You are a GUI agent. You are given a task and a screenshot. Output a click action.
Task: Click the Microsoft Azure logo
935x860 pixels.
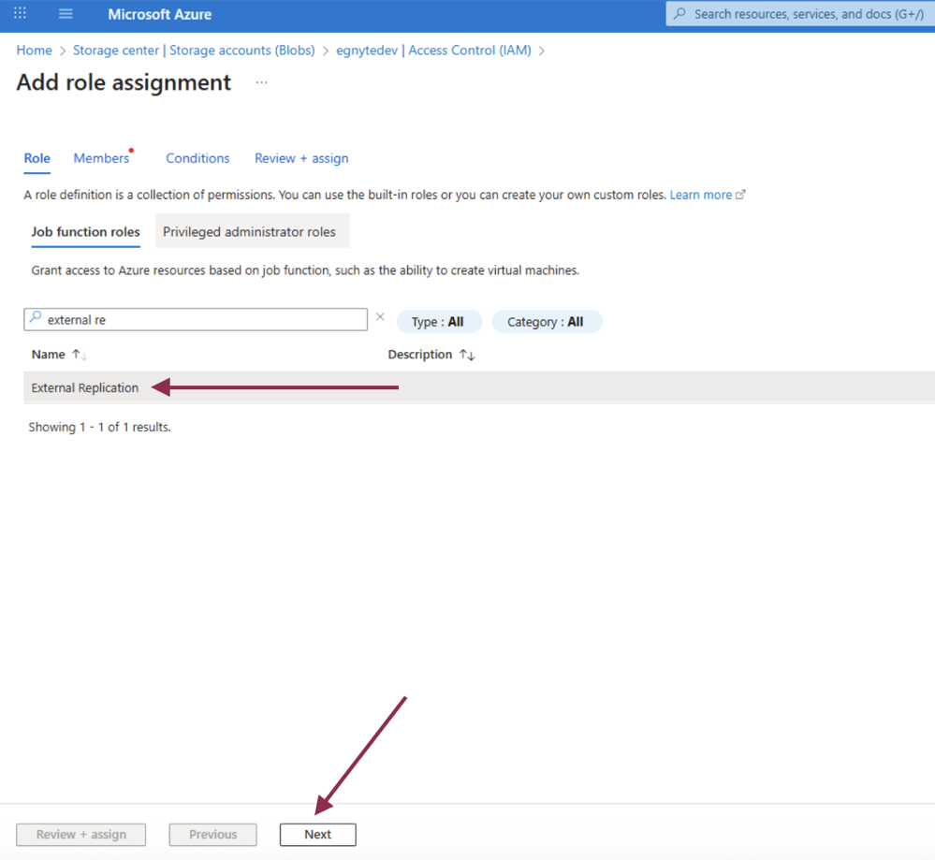tap(159, 14)
